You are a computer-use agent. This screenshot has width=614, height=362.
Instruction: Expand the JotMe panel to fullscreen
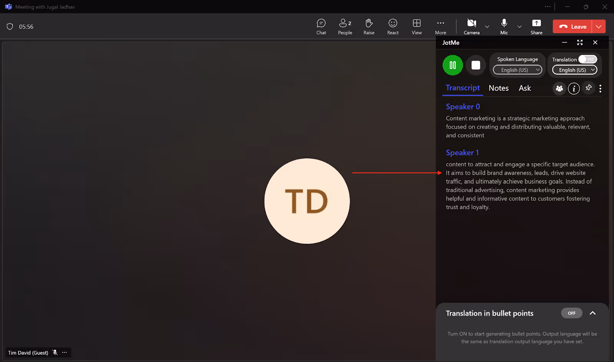580,43
